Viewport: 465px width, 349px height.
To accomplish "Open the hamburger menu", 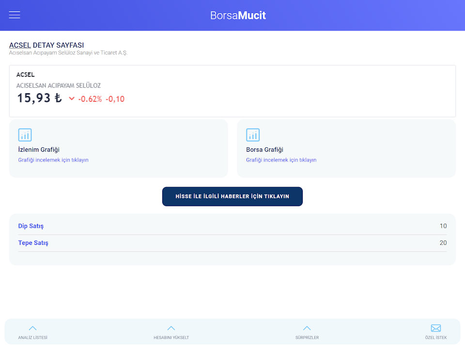I will 15,15.
